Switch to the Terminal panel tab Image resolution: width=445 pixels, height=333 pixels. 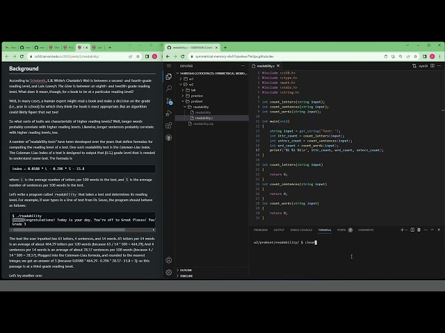[x=325, y=230]
